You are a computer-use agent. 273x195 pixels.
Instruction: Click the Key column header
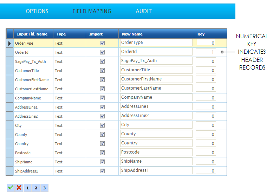pyautogui.click(x=201, y=34)
